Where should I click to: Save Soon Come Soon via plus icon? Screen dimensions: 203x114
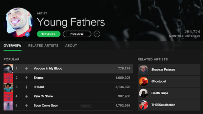26,105
